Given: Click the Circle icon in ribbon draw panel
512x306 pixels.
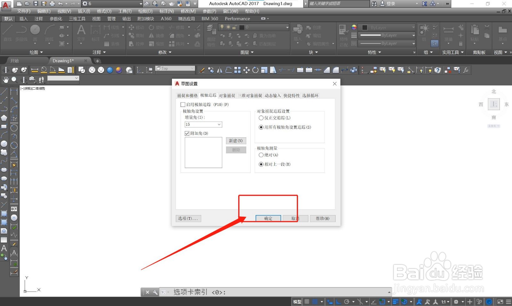Looking at the screenshot, I should pyautogui.click(x=35, y=30).
